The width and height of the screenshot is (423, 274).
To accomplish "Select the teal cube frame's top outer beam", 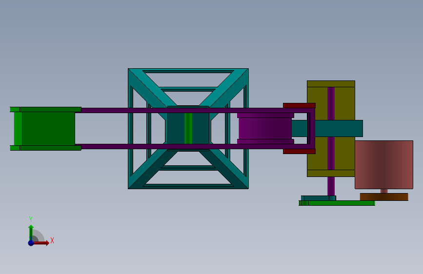I will pyautogui.click(x=188, y=71).
